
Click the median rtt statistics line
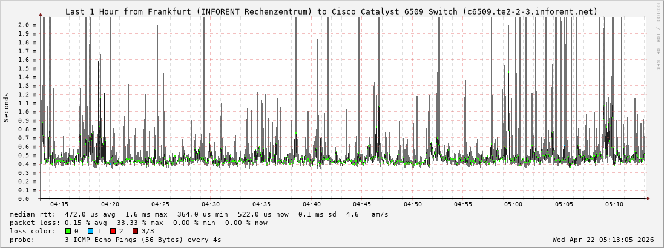[199, 214]
